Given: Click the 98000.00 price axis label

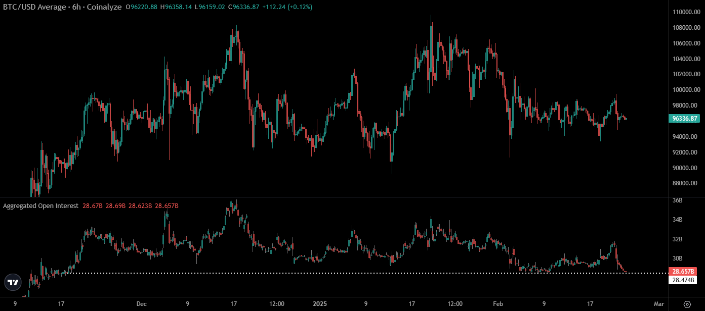Looking at the screenshot, I should click(686, 106).
